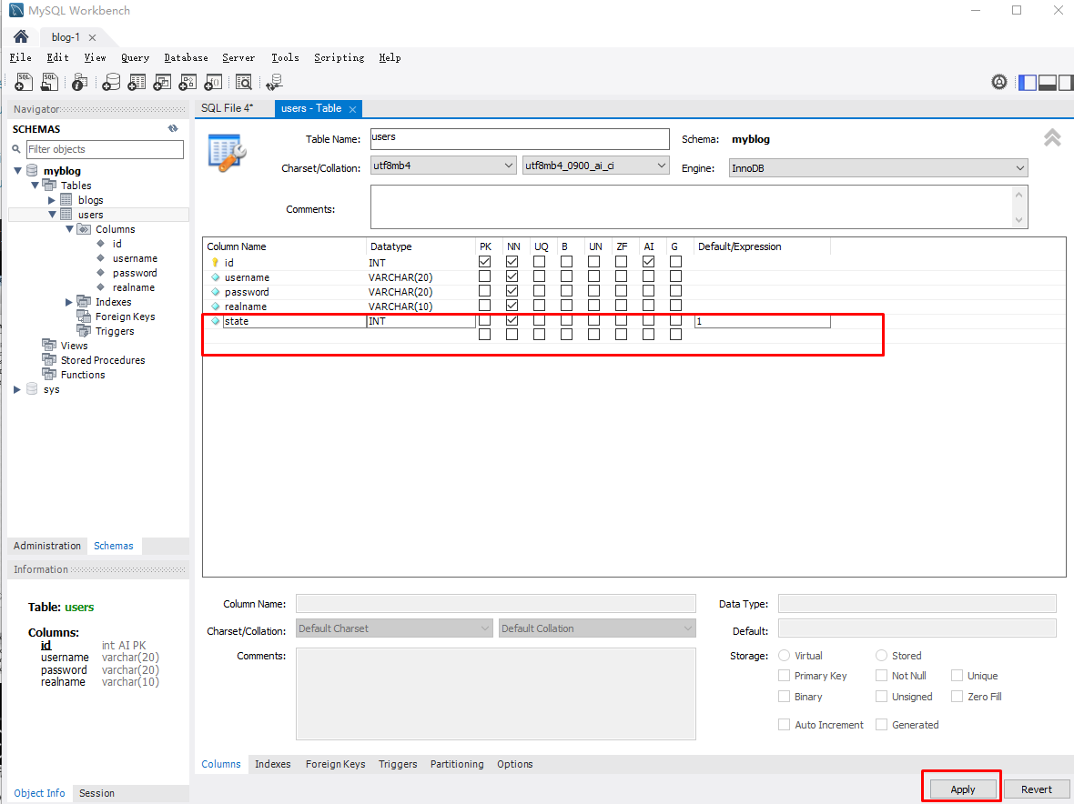The height and width of the screenshot is (804, 1074).
Task: Reconnect to DBMS toolbar icon
Action: pyautogui.click(x=275, y=82)
